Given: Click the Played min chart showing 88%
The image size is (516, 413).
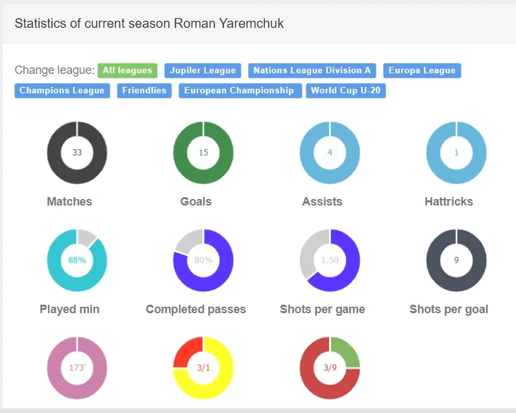Looking at the screenshot, I should point(77,261).
